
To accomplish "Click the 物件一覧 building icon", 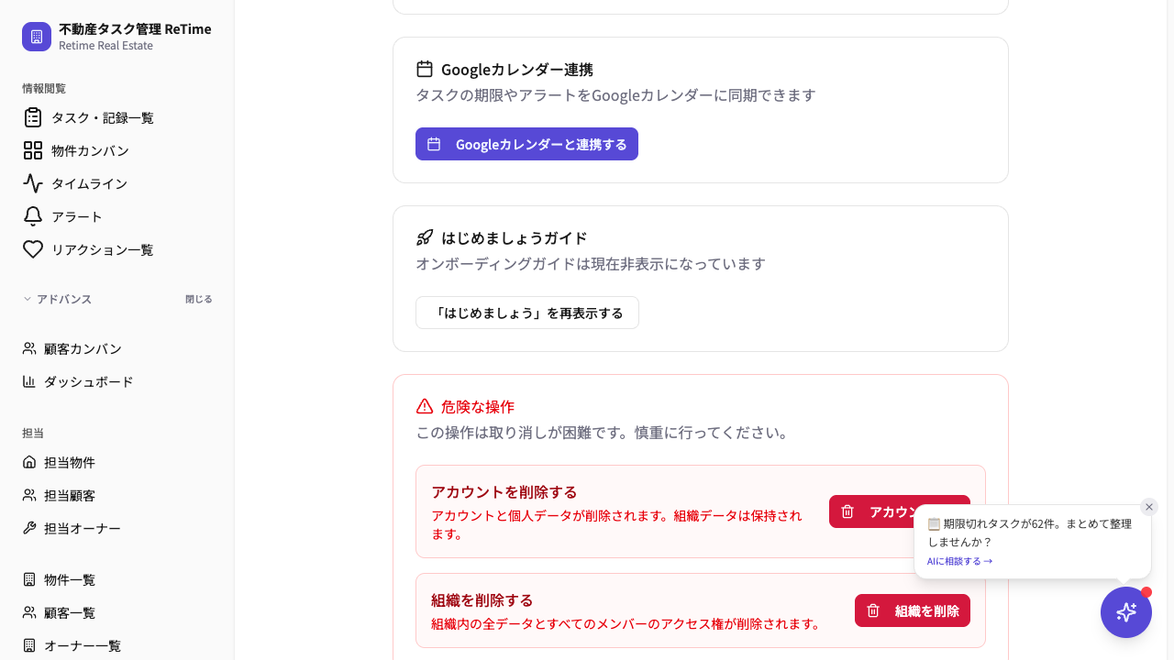I will click(29, 579).
